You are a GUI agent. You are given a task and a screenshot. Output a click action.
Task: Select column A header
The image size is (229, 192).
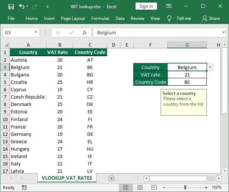pyautogui.click(x=28, y=45)
